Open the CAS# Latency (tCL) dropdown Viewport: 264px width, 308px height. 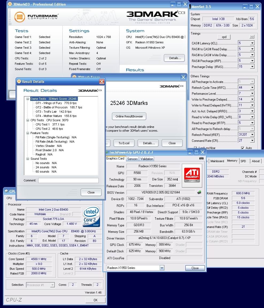tap(252, 43)
